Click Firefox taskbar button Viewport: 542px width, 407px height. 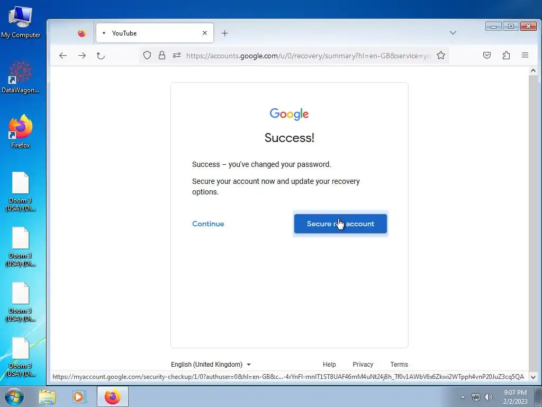pyautogui.click(x=113, y=396)
